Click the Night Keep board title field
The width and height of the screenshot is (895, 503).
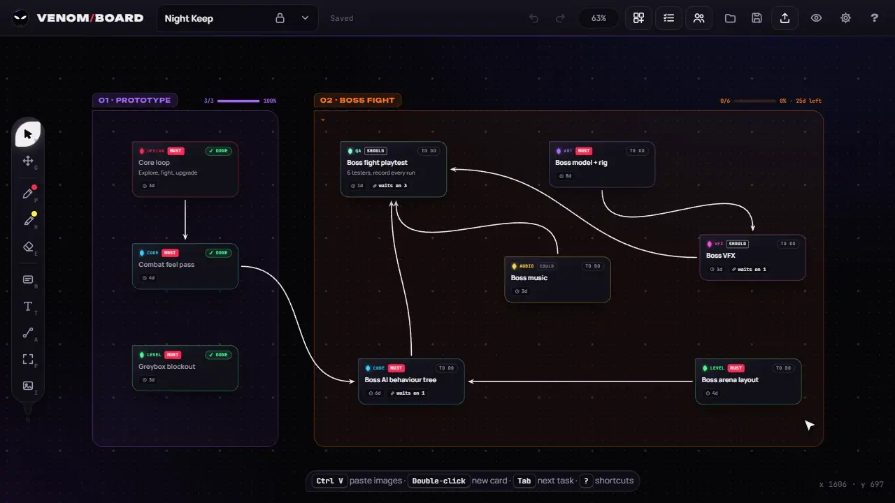(x=238, y=18)
